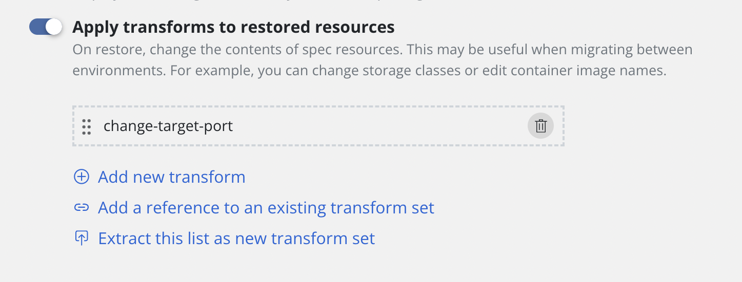Click the chain link icon
Screen dimensions: 742x282
pyautogui.click(x=82, y=208)
